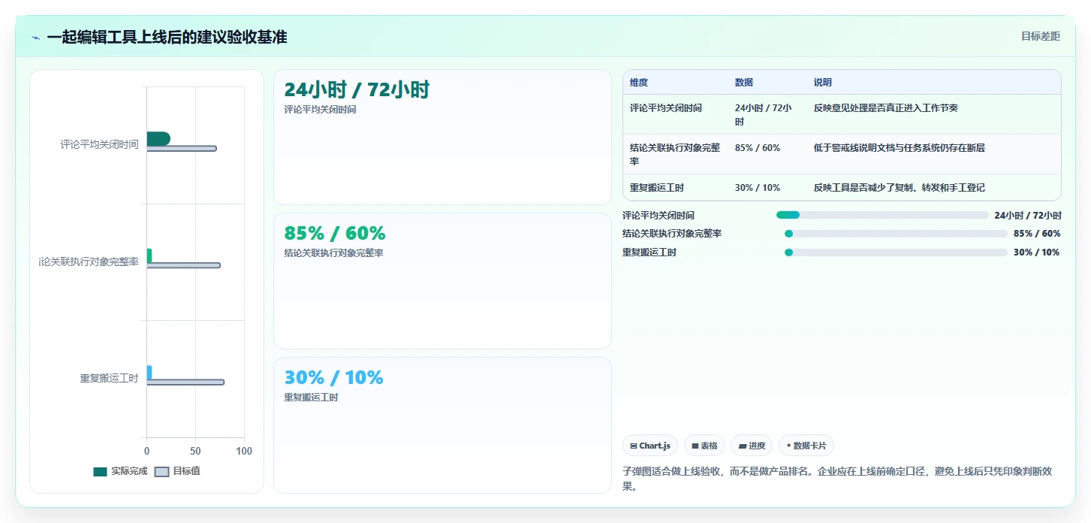This screenshot has width=1091, height=523.
Task: Click the gray 结论关联执行对象完整率 target bar in chart
Action: pyautogui.click(x=184, y=265)
